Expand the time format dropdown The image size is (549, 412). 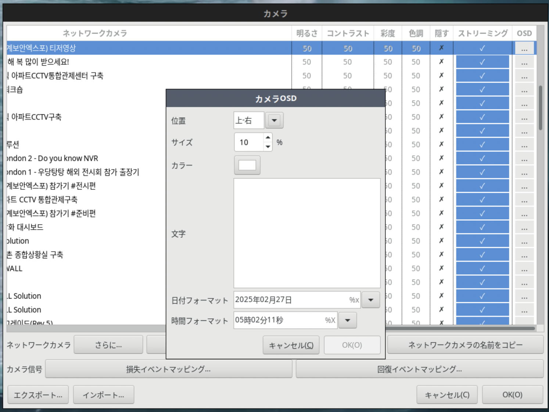[x=347, y=320]
